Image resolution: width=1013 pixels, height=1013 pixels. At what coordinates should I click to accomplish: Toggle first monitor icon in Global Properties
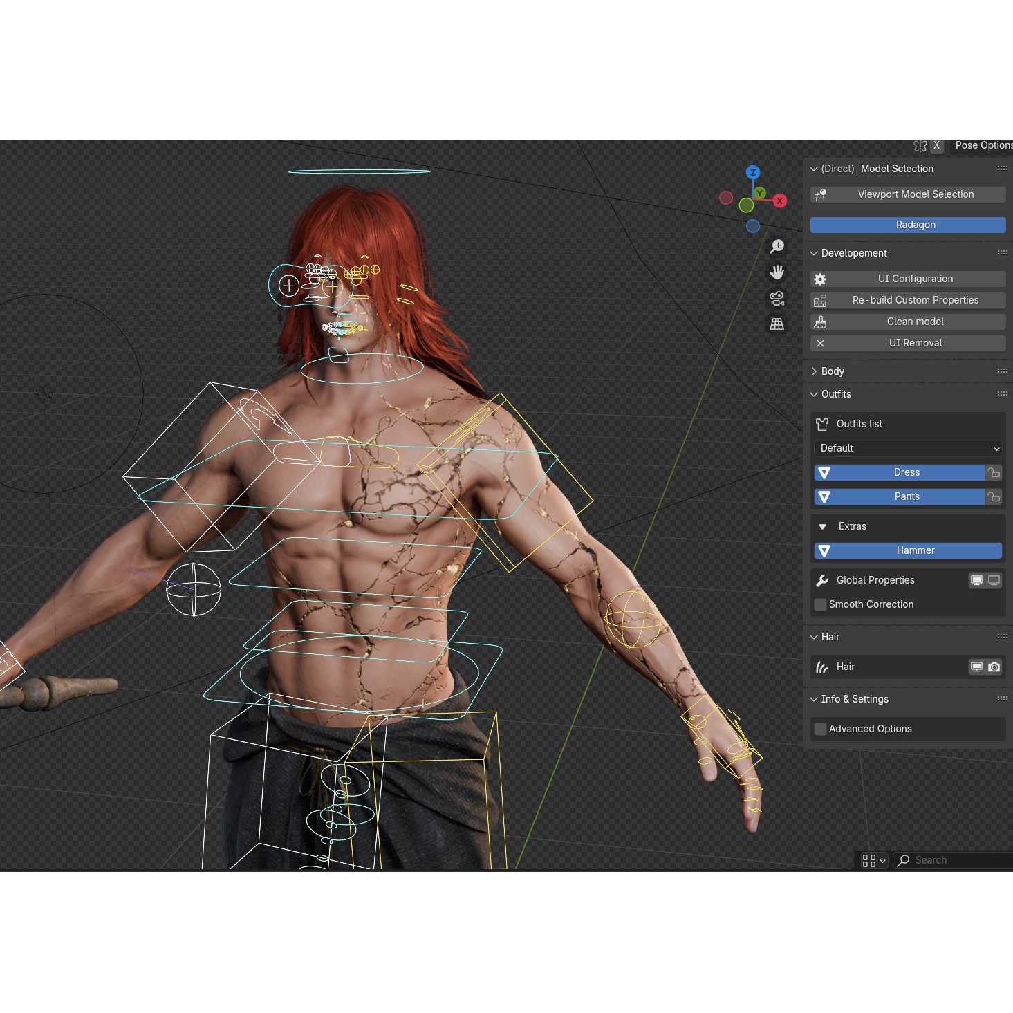click(x=976, y=580)
